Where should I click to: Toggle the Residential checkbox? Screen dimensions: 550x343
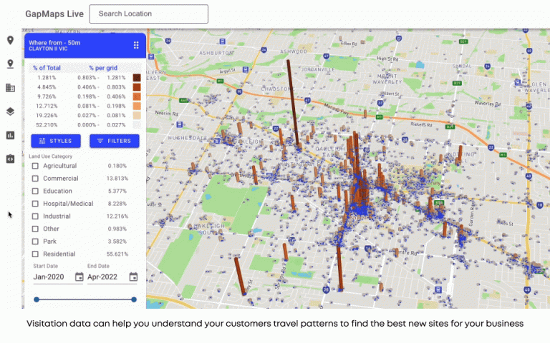coord(35,254)
